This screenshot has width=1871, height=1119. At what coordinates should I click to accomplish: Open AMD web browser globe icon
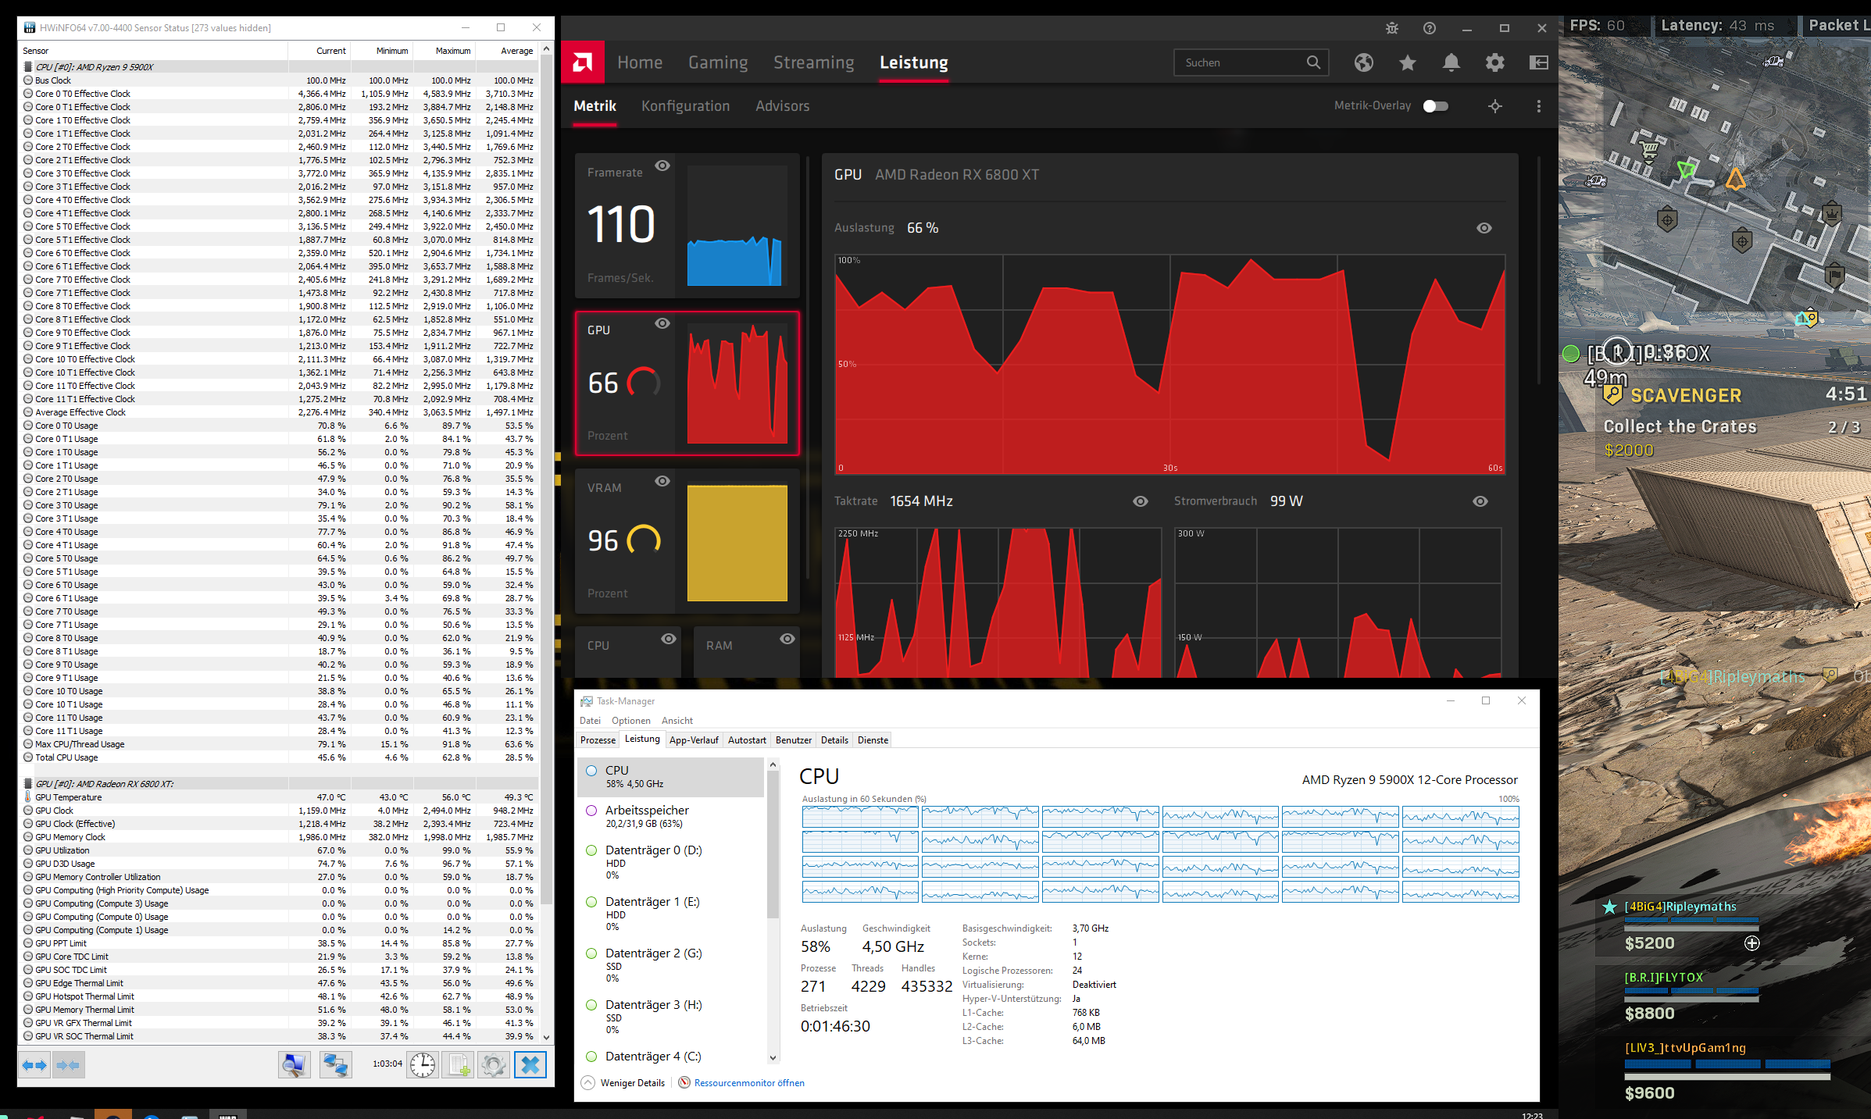pos(1363,62)
